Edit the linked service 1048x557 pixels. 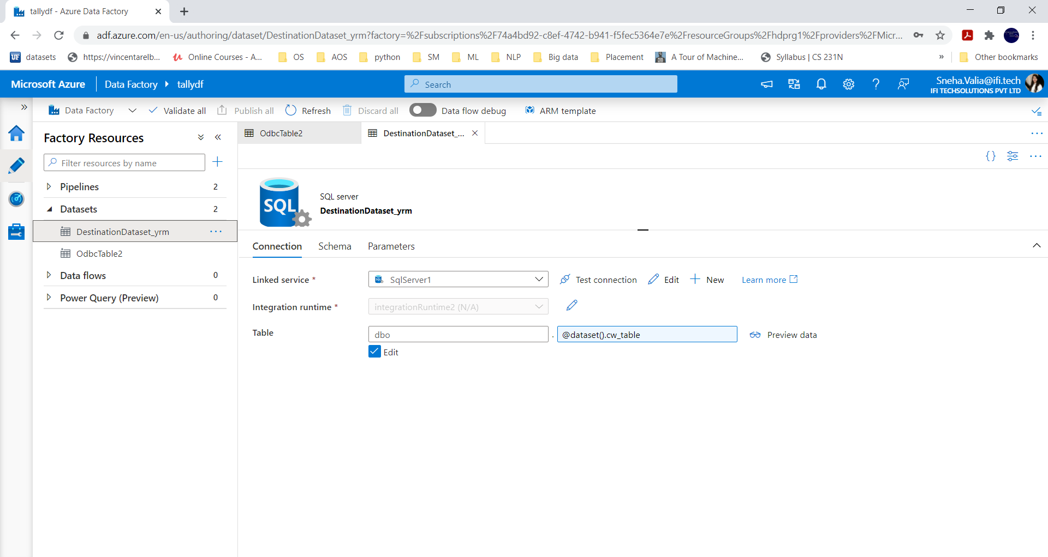[664, 280]
